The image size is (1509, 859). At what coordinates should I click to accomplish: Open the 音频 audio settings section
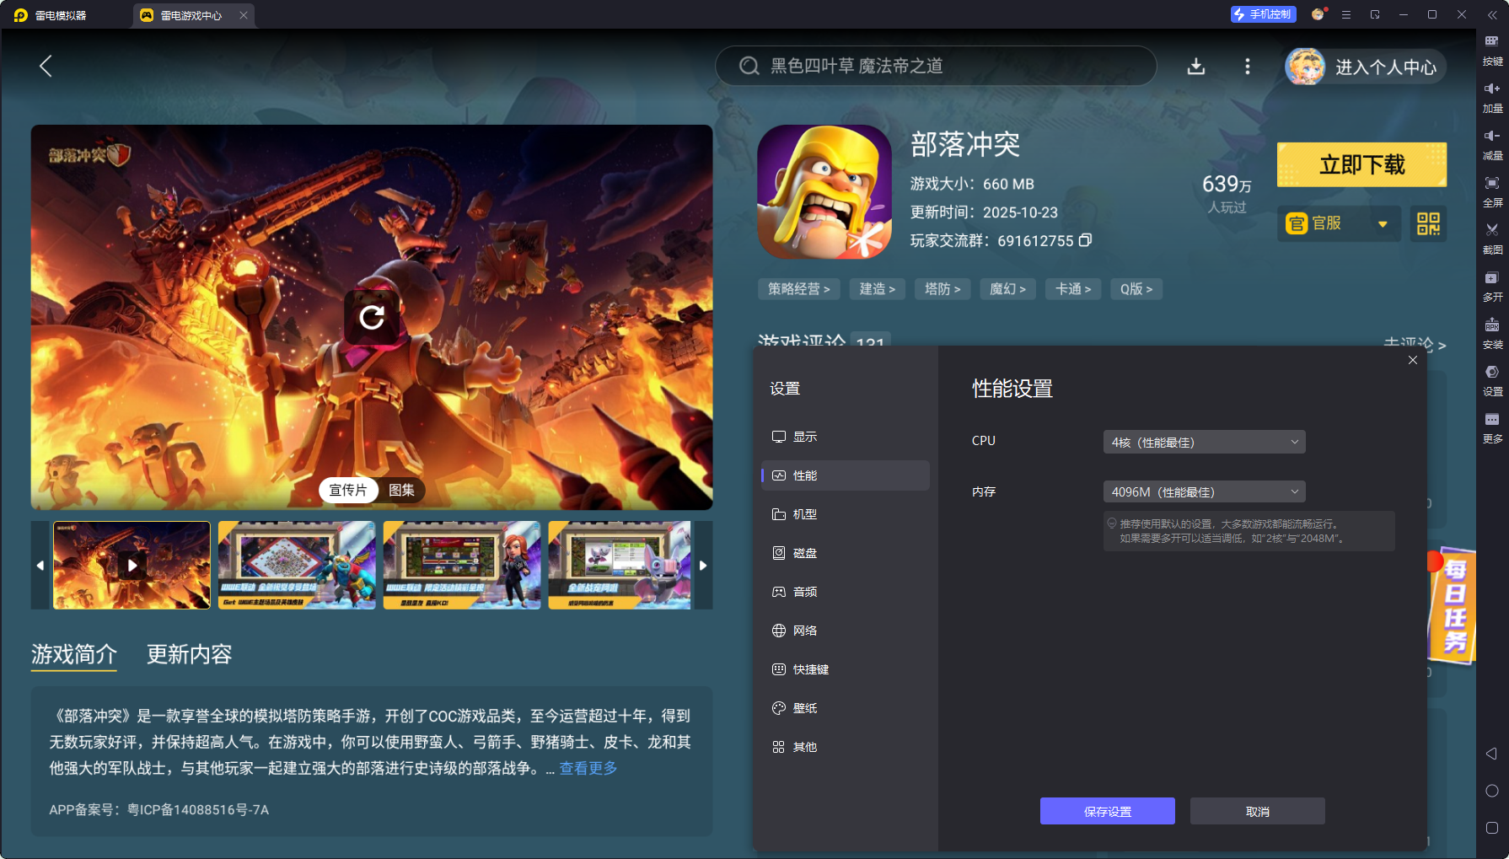coord(846,592)
